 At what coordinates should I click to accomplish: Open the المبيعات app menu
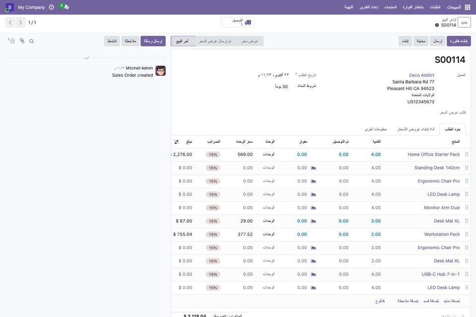coord(454,7)
